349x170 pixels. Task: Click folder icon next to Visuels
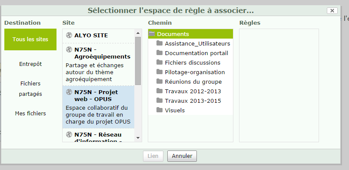(x=160, y=110)
